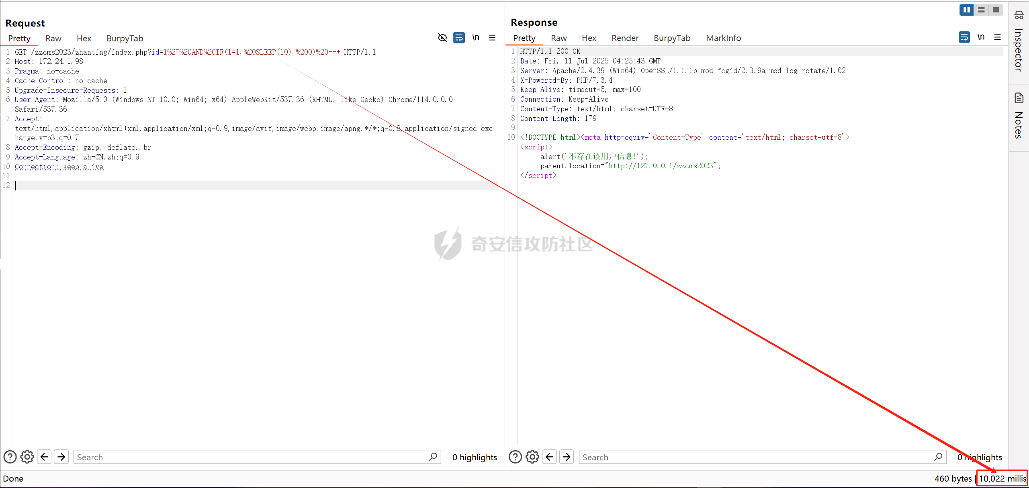The width and height of the screenshot is (1029, 488).
Task: Open help icon below Request panel
Action: tap(10, 457)
